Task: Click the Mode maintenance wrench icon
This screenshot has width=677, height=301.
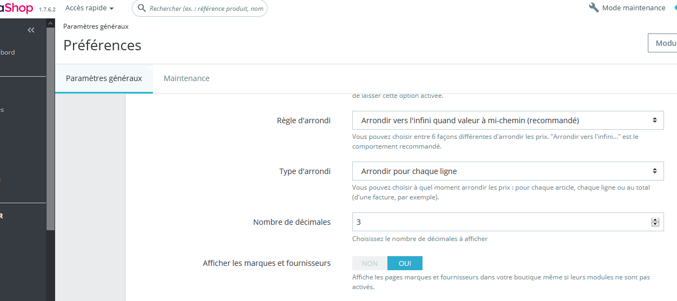Action: 594,8
